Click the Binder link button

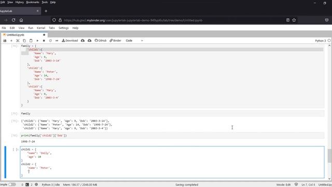pyautogui.click(x=115, y=41)
